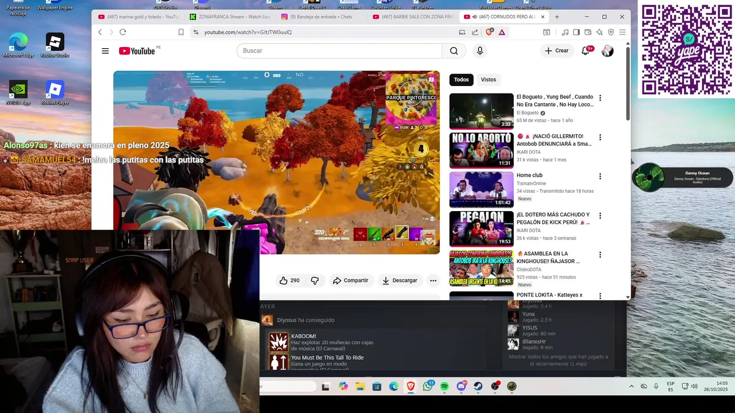This screenshot has width=735, height=413.
Task: Open the YouTube account avatar menu
Action: tap(608, 51)
